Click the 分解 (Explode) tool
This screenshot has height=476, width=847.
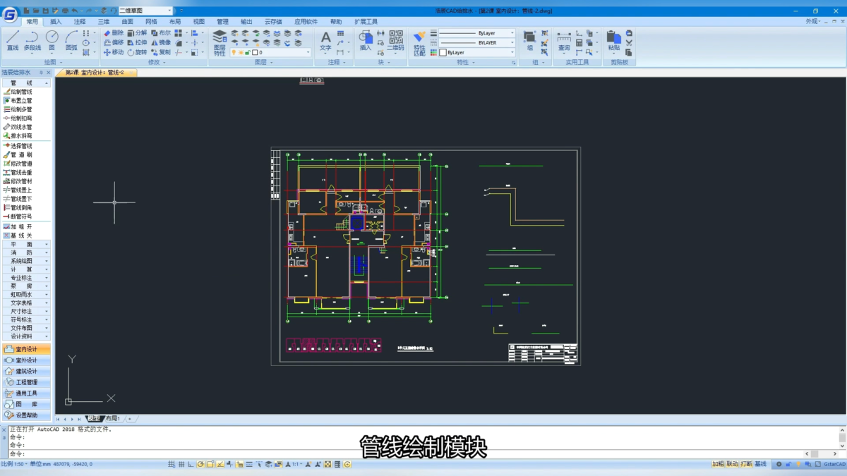coord(137,33)
